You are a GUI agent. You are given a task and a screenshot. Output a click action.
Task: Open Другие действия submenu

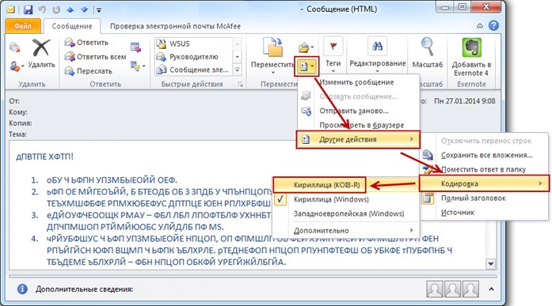[358, 139]
